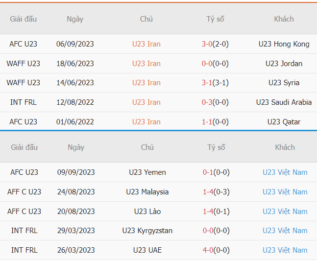Click the Tỷ số header in the top table
This screenshot has height=261, width=317.
point(215,19)
